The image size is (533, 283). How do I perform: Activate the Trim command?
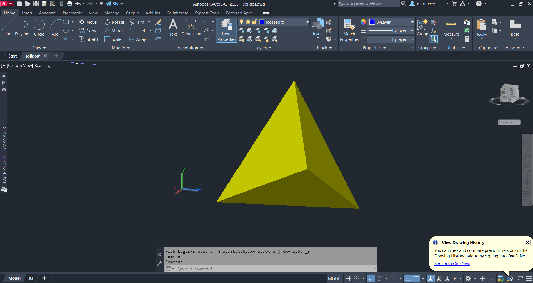[x=137, y=22]
